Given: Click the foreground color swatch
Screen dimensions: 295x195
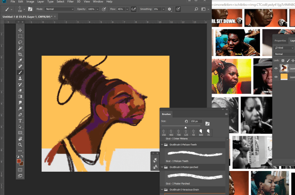Looking at the screenshot, I should (x=19, y=161).
